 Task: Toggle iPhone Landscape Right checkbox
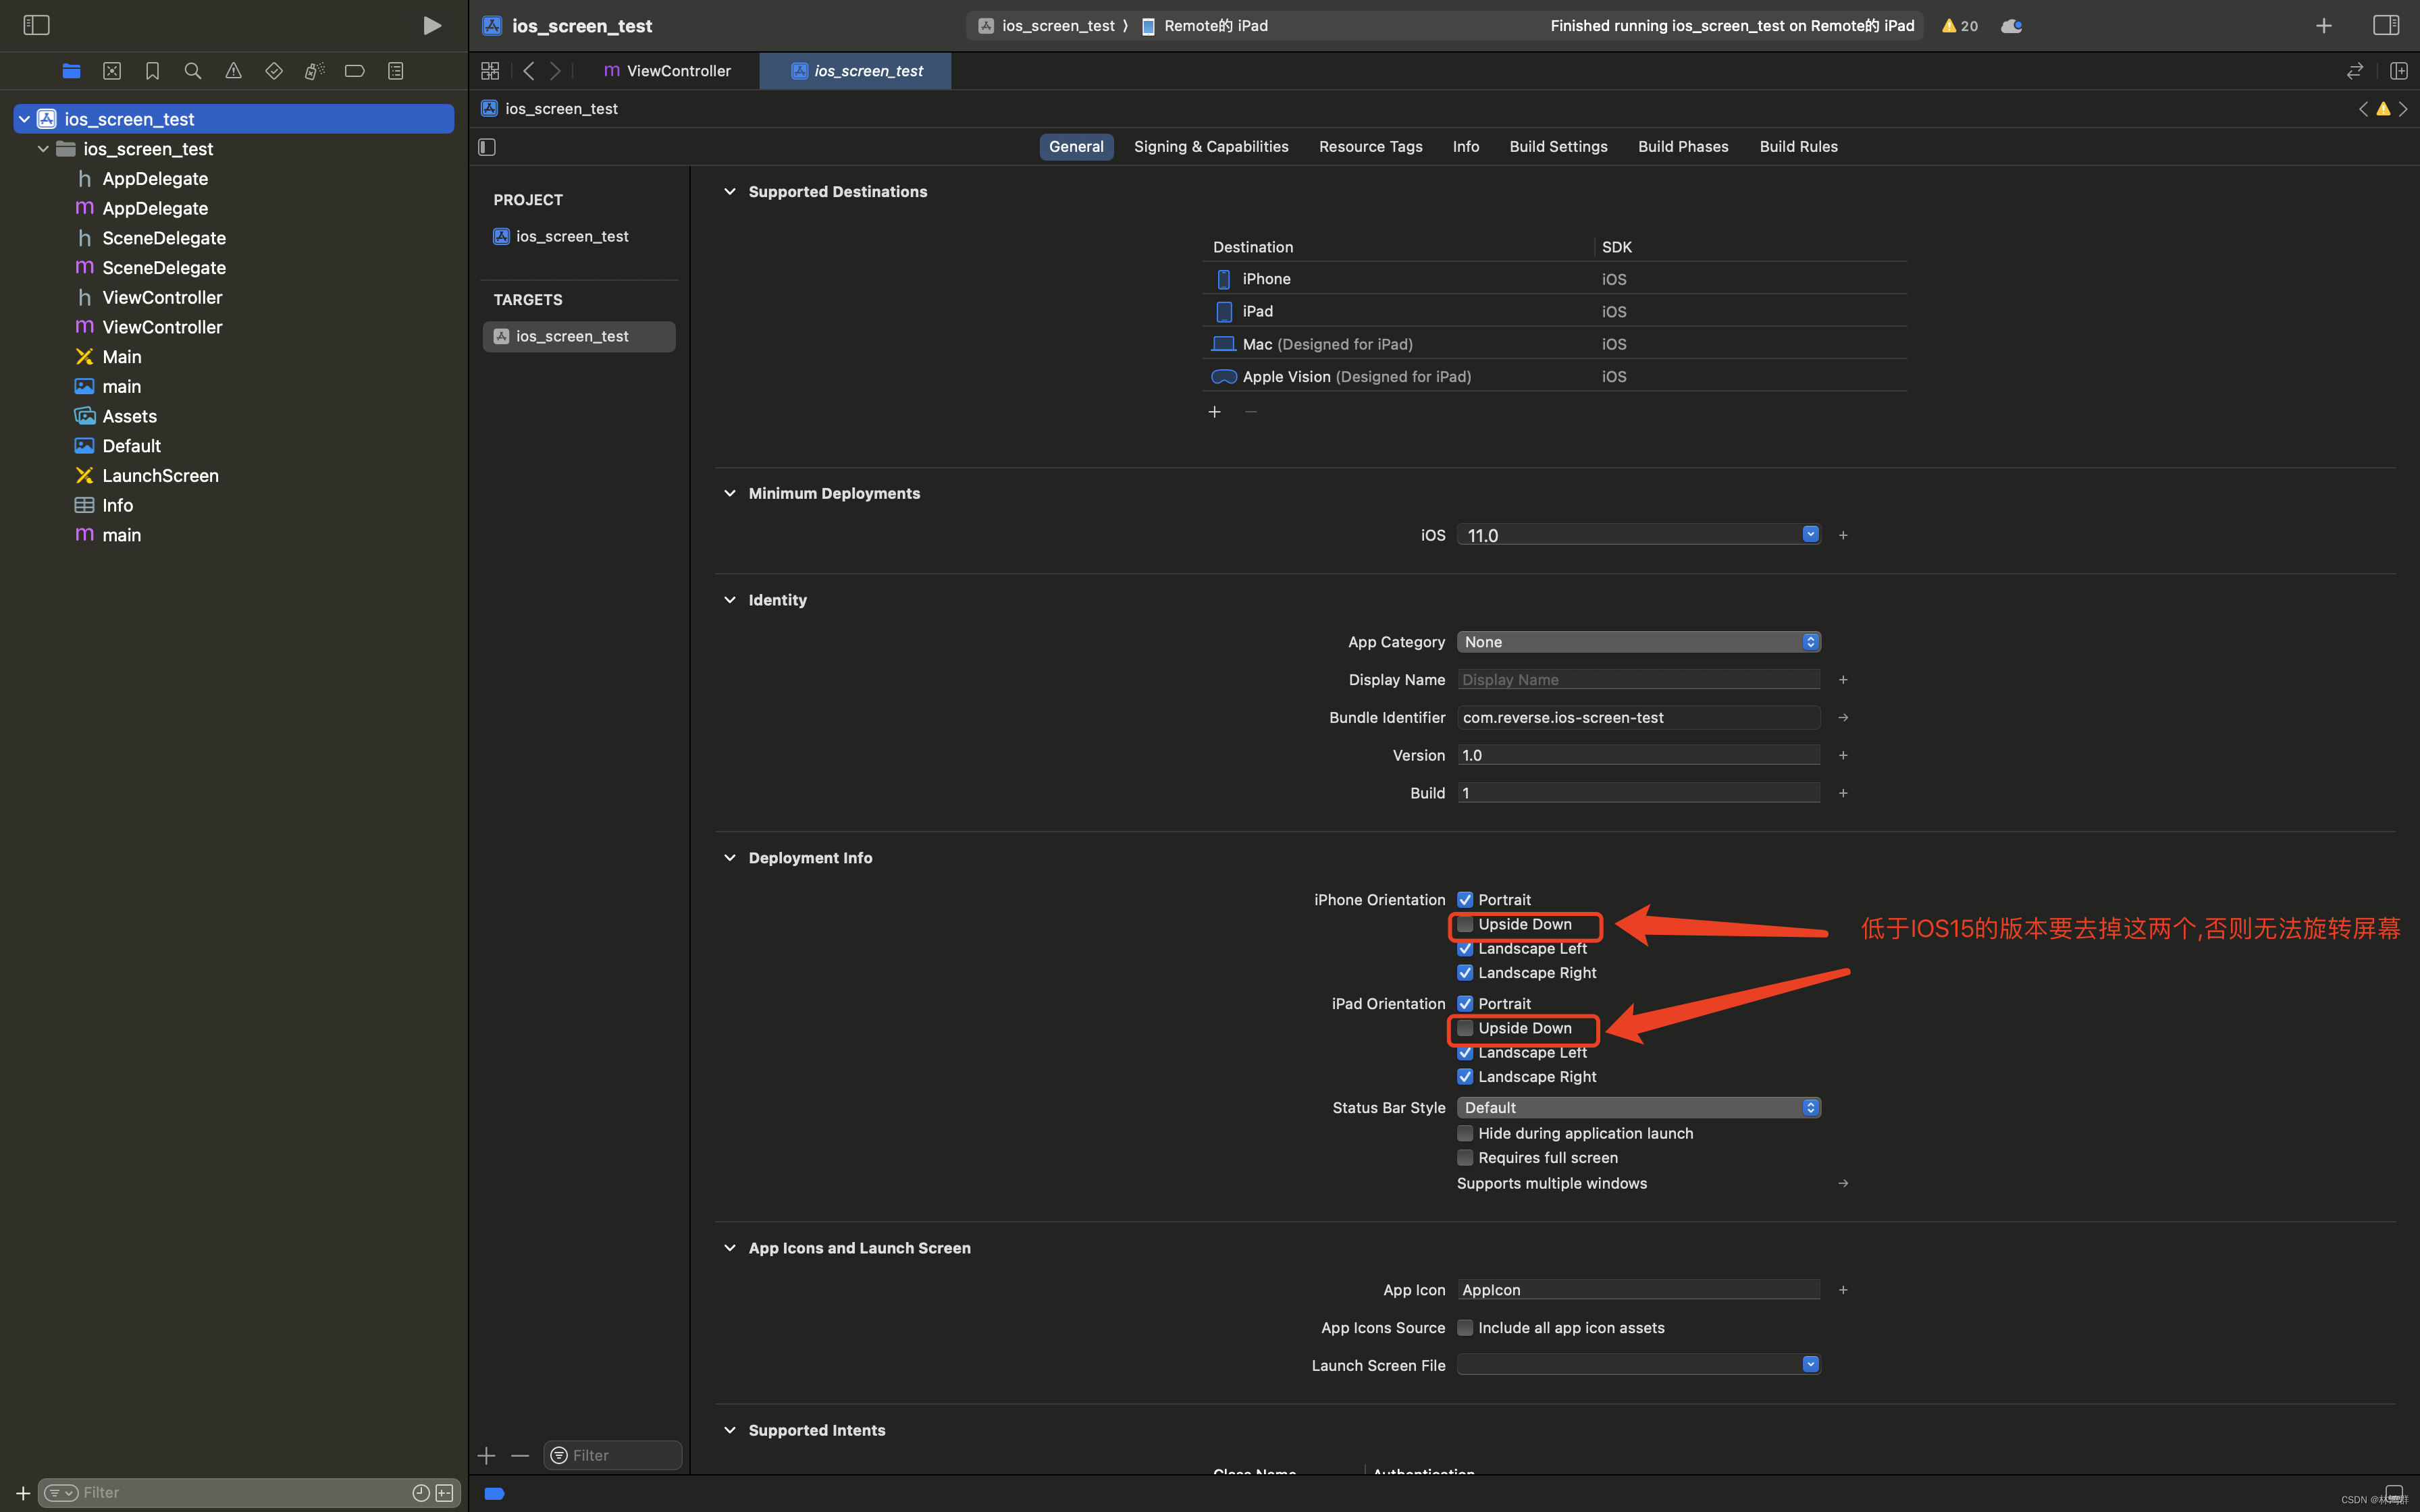point(1465,973)
